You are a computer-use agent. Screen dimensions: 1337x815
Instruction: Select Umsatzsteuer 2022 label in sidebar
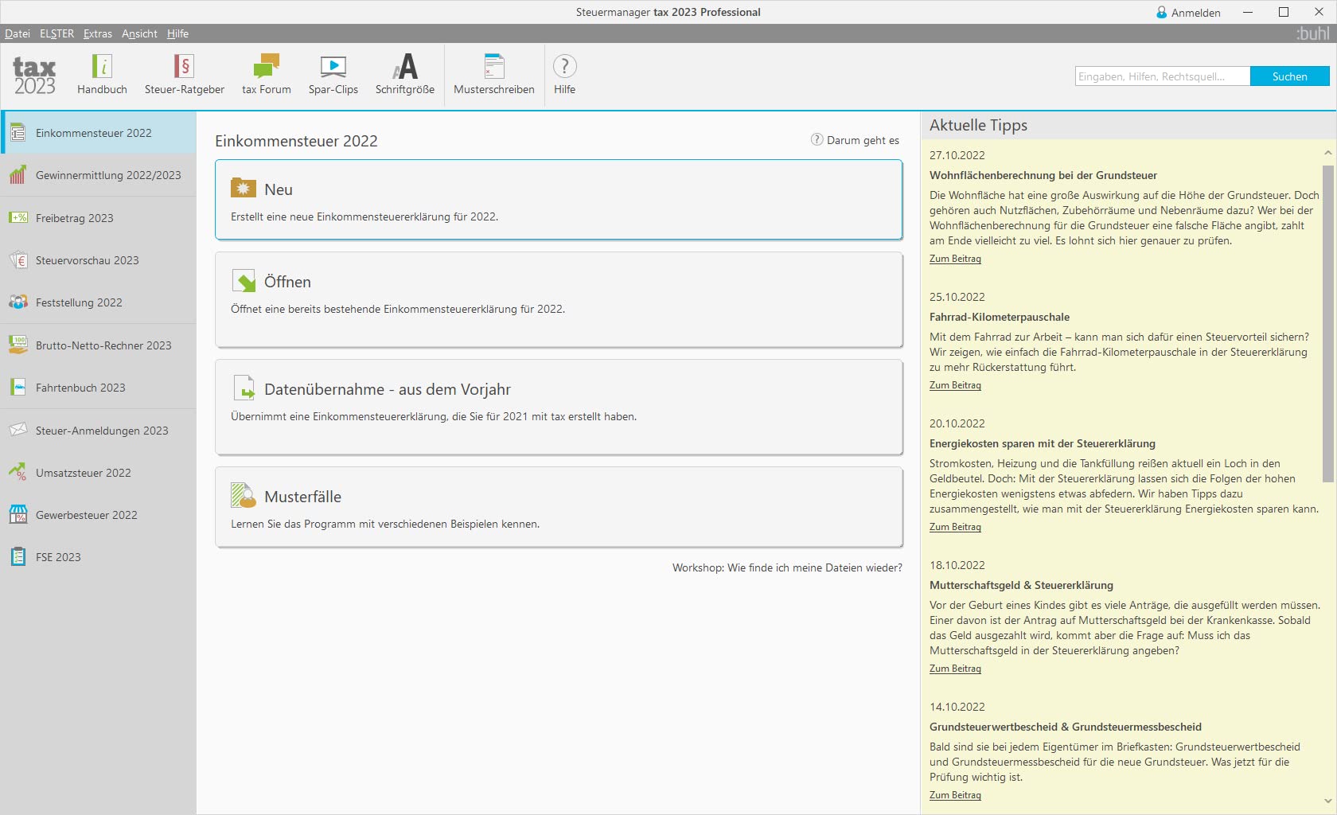click(83, 473)
